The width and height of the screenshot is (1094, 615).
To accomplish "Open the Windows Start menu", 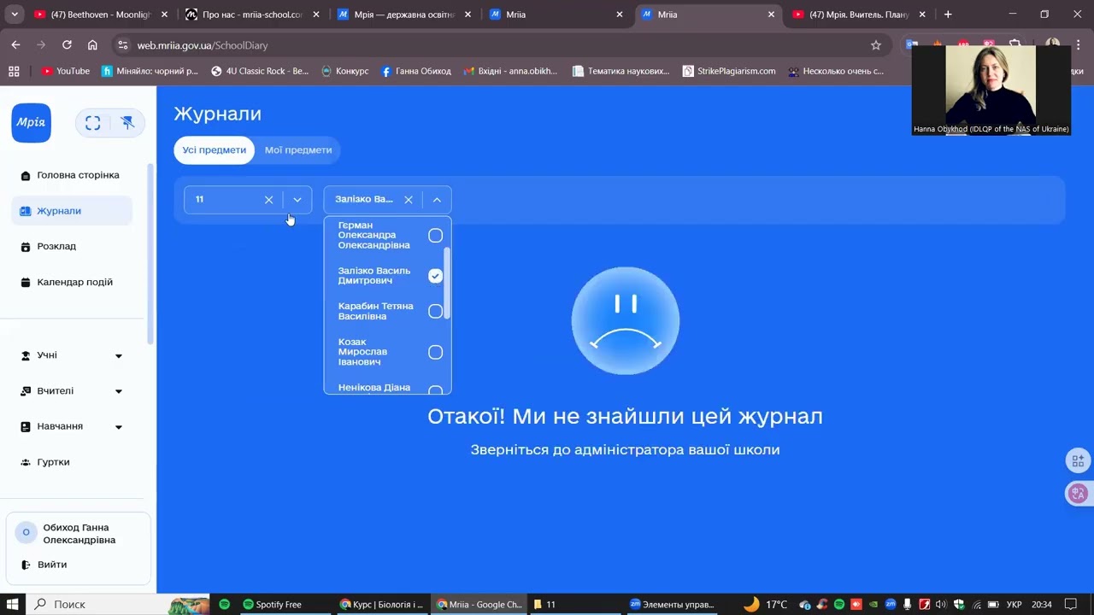I will tap(13, 604).
